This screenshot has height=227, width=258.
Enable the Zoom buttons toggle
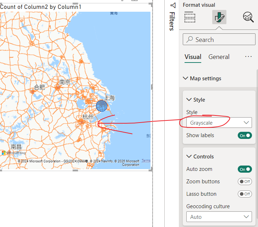click(x=245, y=182)
